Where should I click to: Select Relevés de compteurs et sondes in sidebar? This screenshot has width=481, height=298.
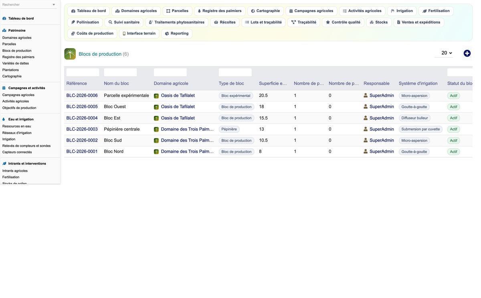click(x=26, y=146)
